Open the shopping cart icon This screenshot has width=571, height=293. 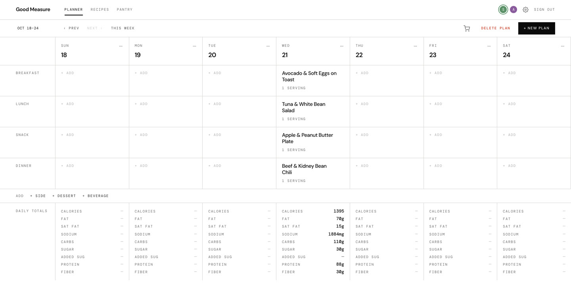tap(467, 28)
